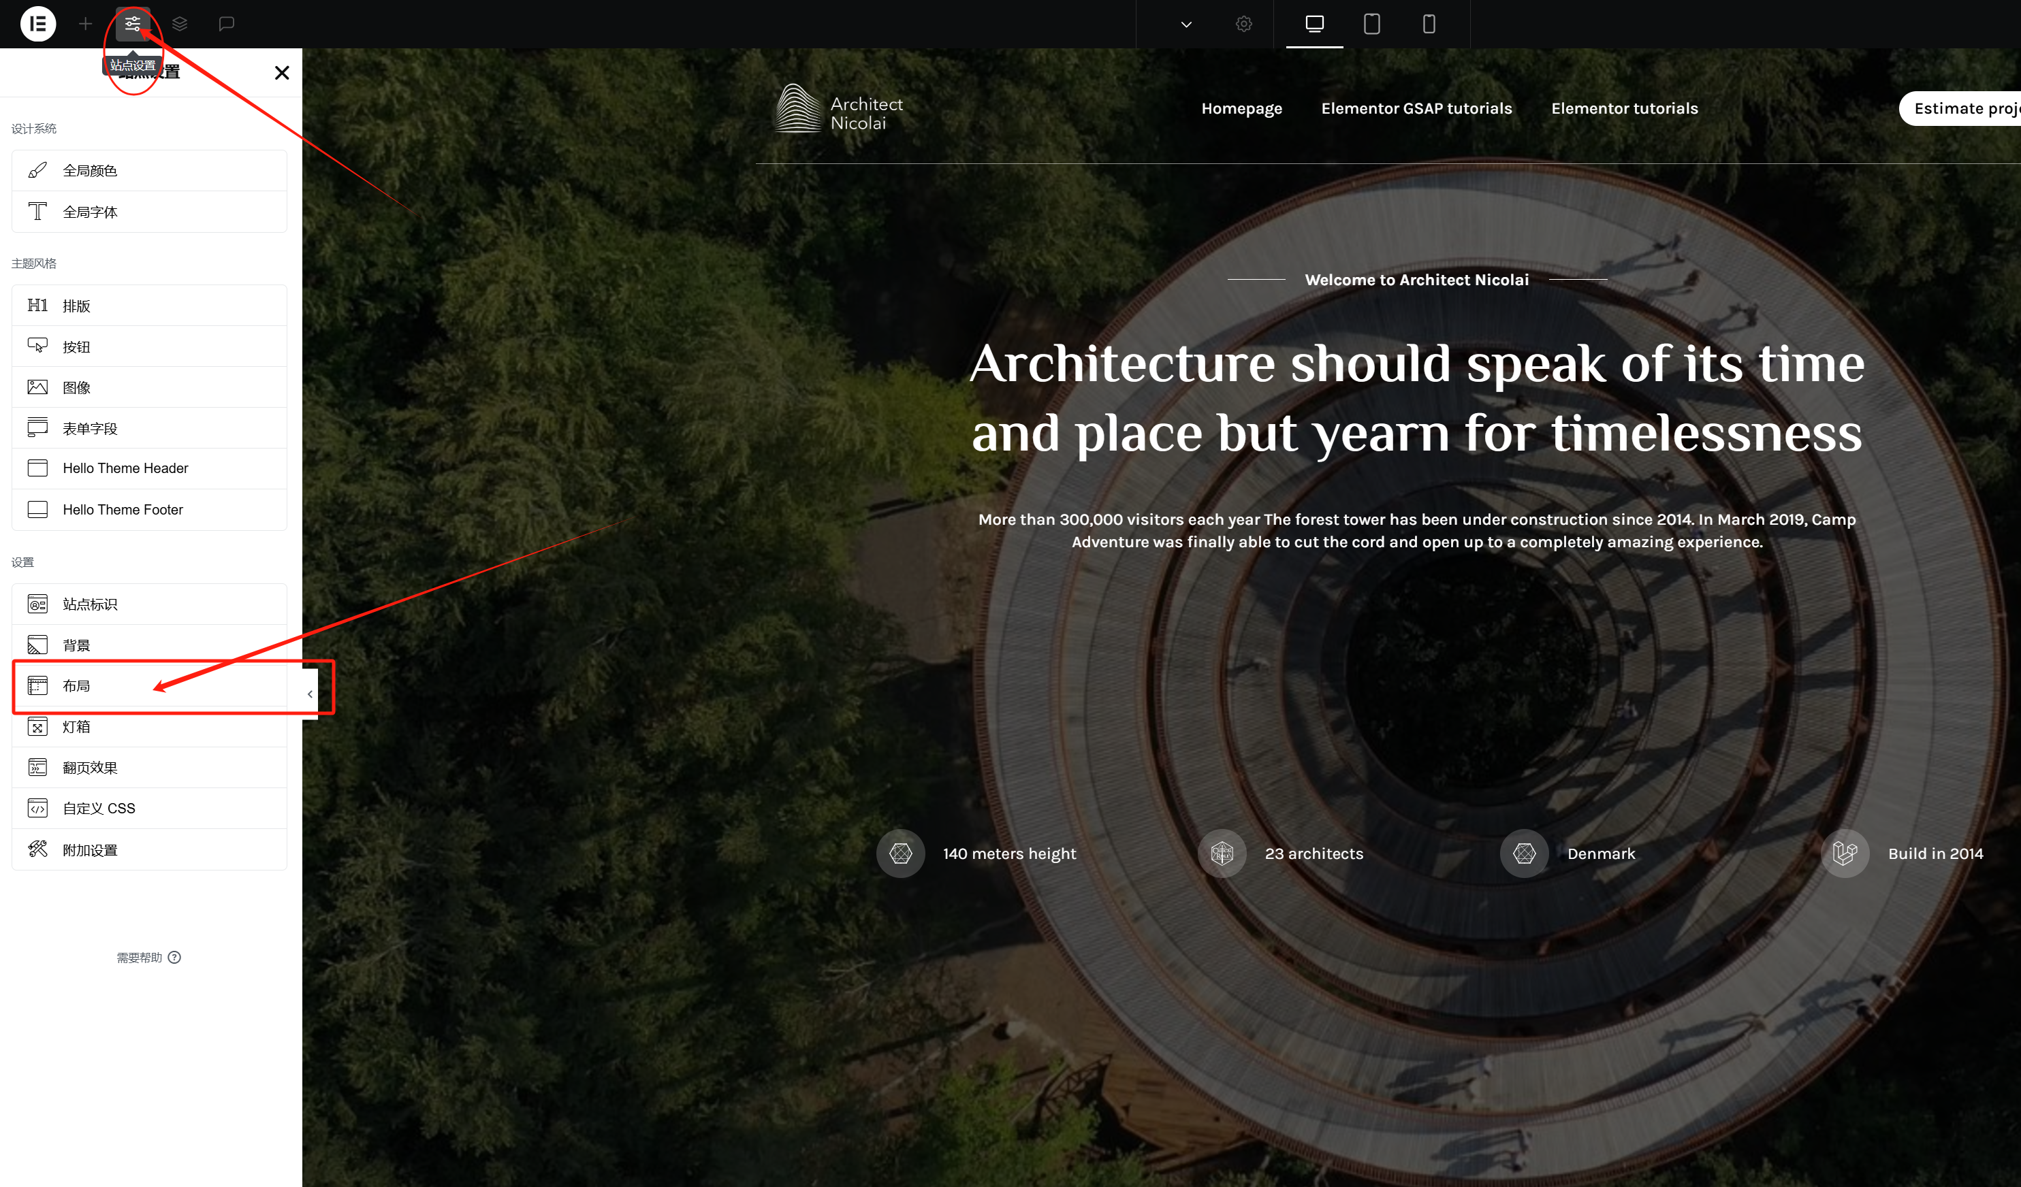The image size is (2021, 1187).
Task: Switch to mobile preview mode
Action: [x=1429, y=24]
